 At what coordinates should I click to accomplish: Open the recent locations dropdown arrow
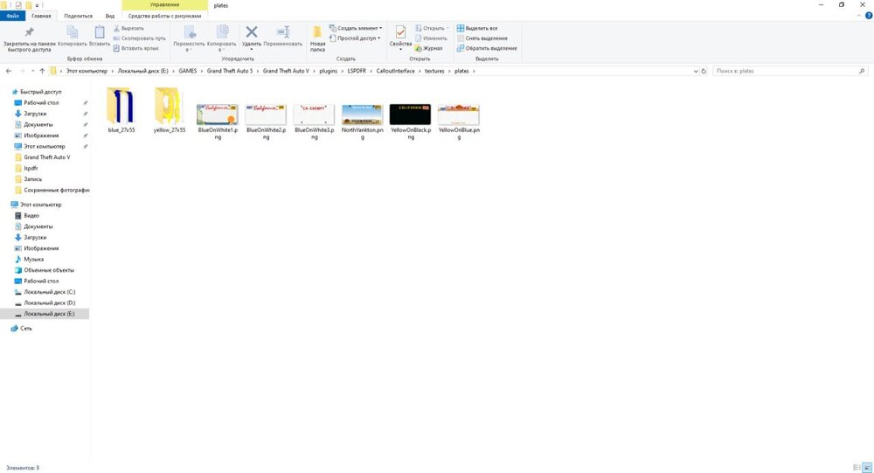pyautogui.click(x=33, y=71)
